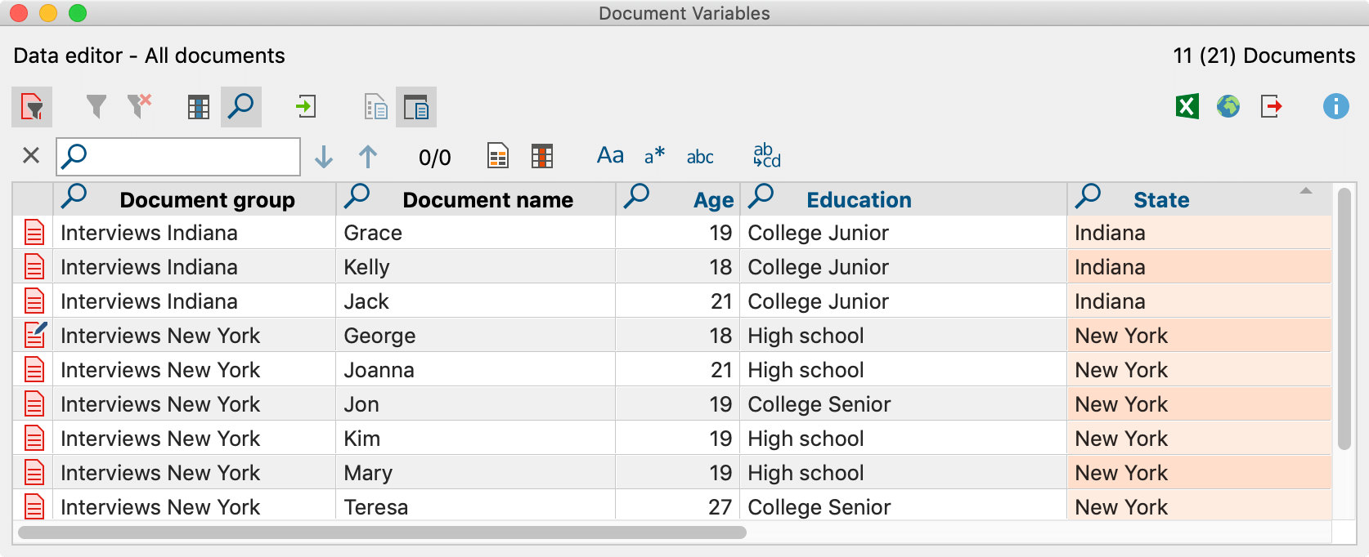This screenshot has height=557, width=1369.
Task: Click reset filters funnel with red X
Action: tap(140, 106)
